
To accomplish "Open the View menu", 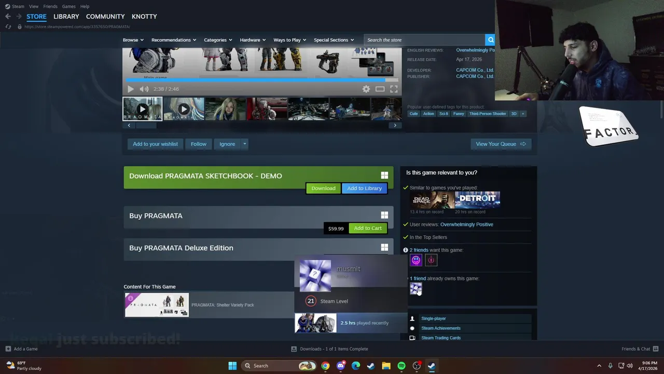I will click(x=34, y=6).
